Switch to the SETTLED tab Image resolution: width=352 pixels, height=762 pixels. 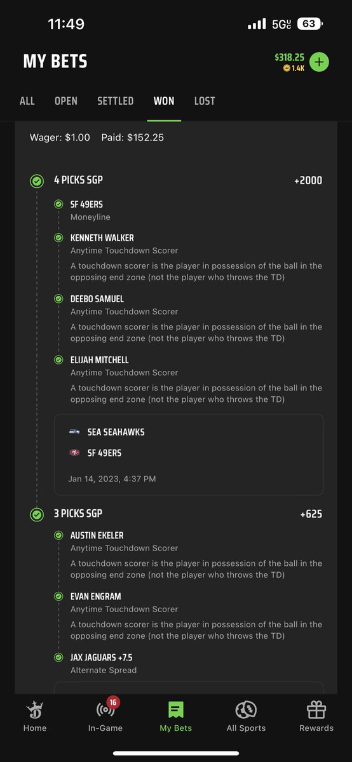click(x=116, y=101)
